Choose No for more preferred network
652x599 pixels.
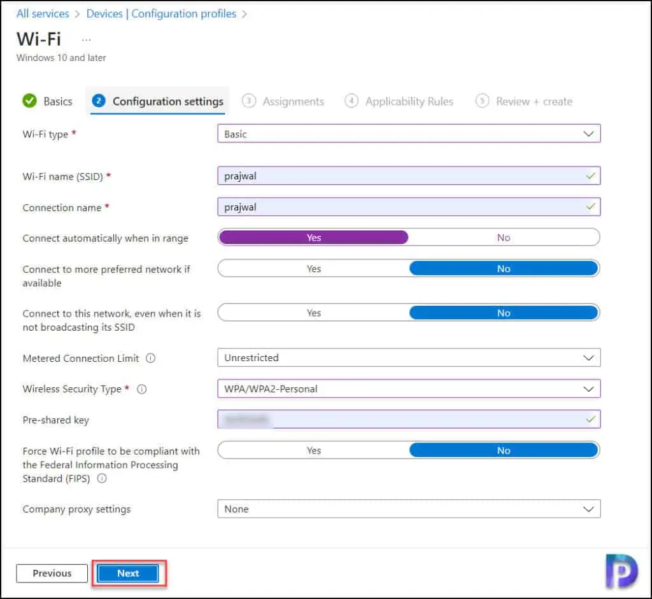click(504, 269)
